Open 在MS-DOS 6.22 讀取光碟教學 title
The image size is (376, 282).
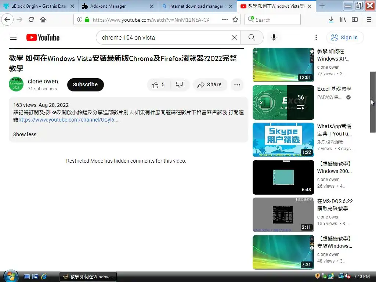tap(335, 205)
